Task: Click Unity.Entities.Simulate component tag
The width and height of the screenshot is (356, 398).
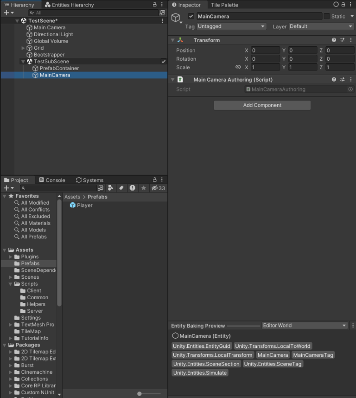Action: [200, 372]
